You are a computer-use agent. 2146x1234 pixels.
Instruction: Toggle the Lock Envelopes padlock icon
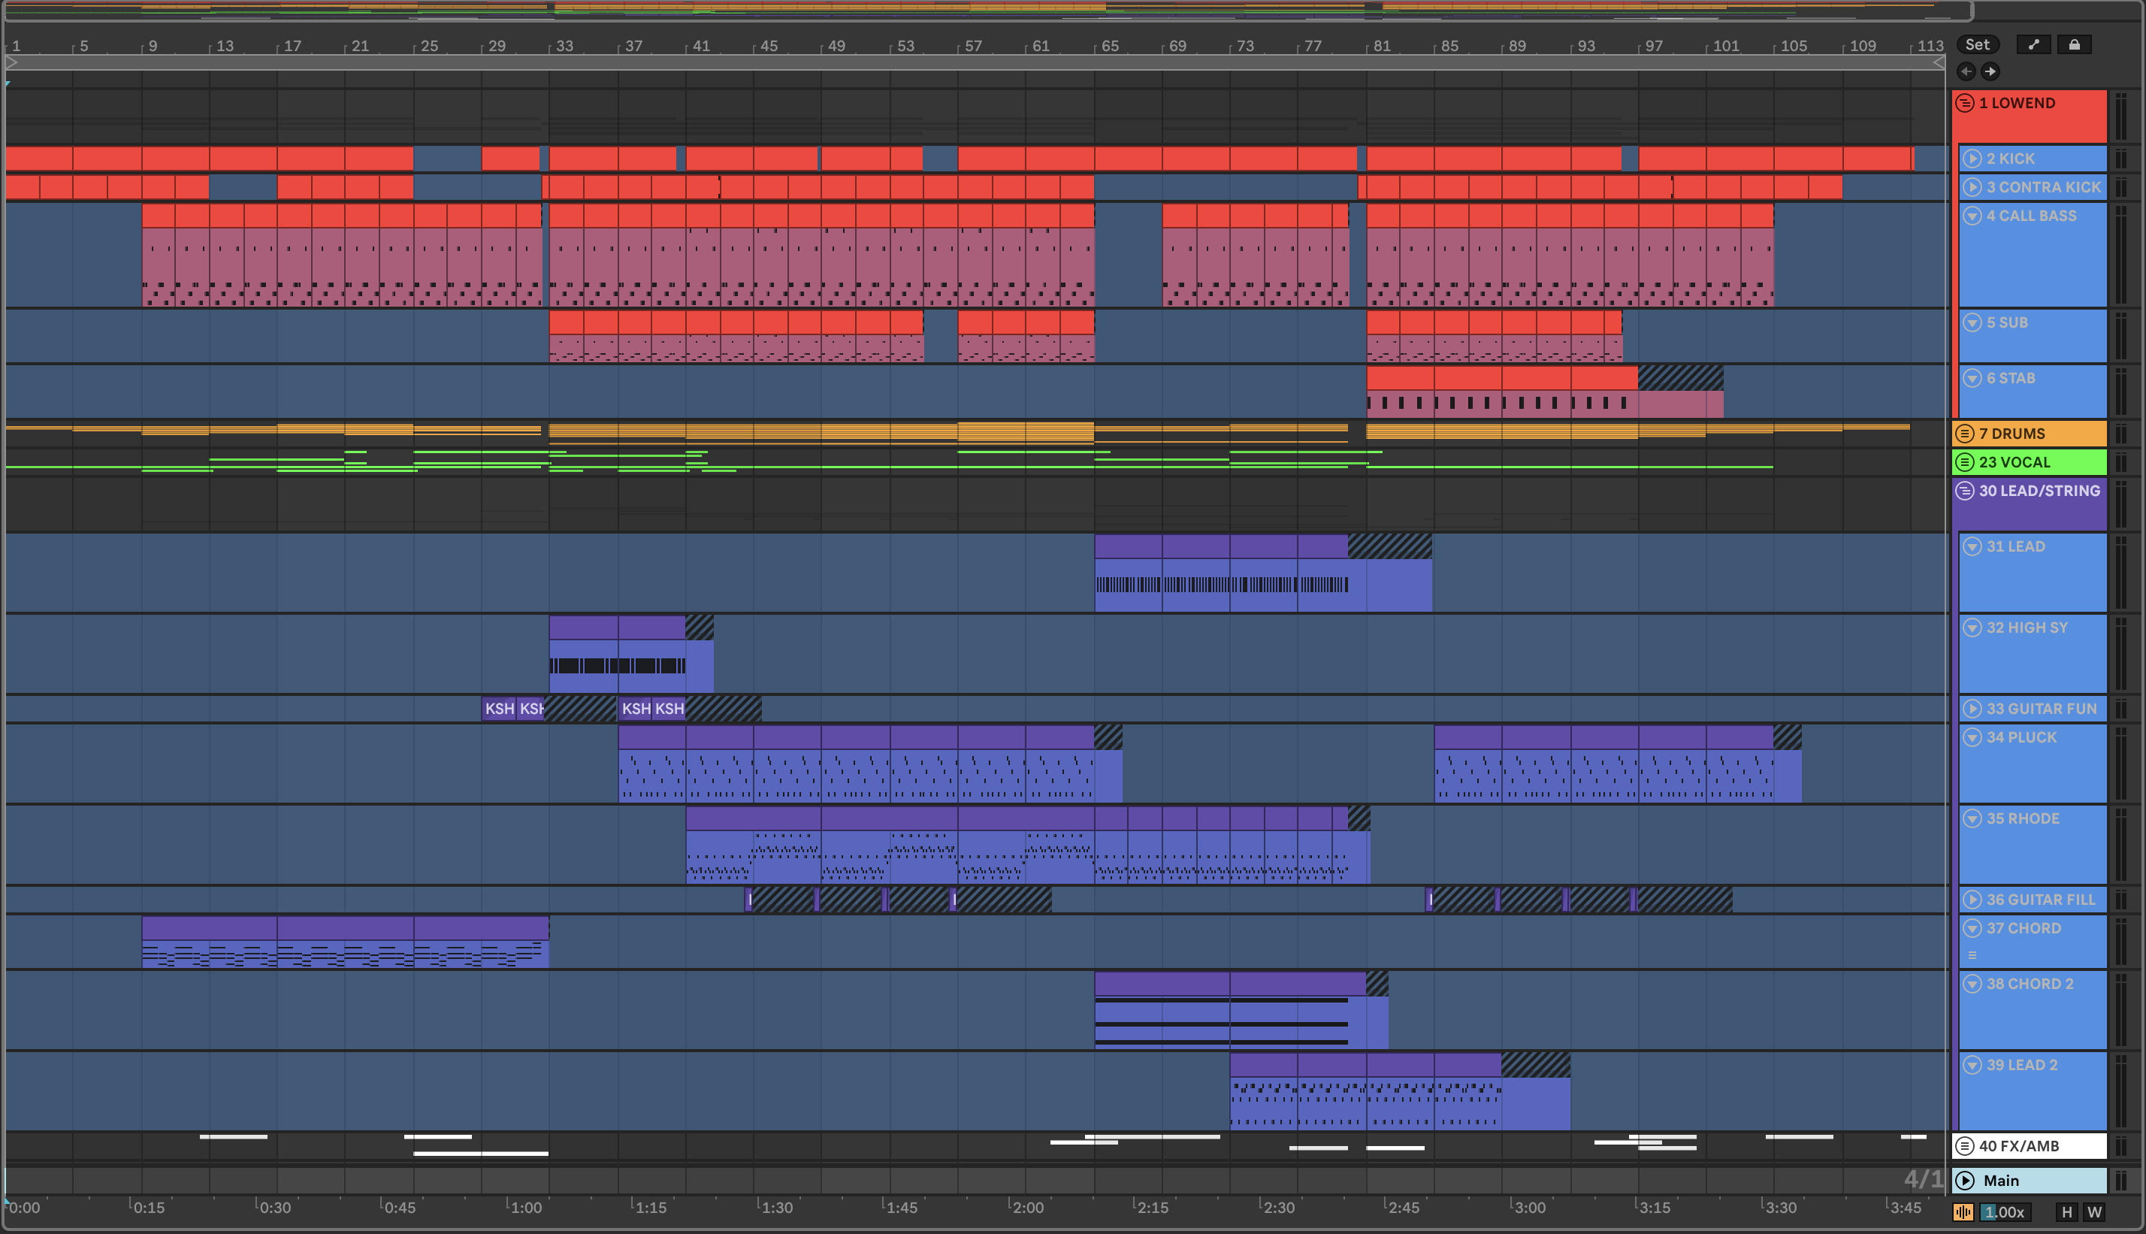(x=2074, y=45)
